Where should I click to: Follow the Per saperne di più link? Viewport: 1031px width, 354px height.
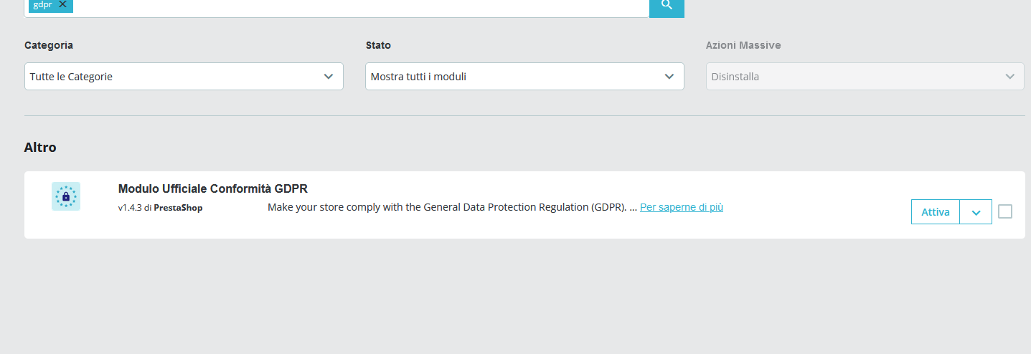681,207
